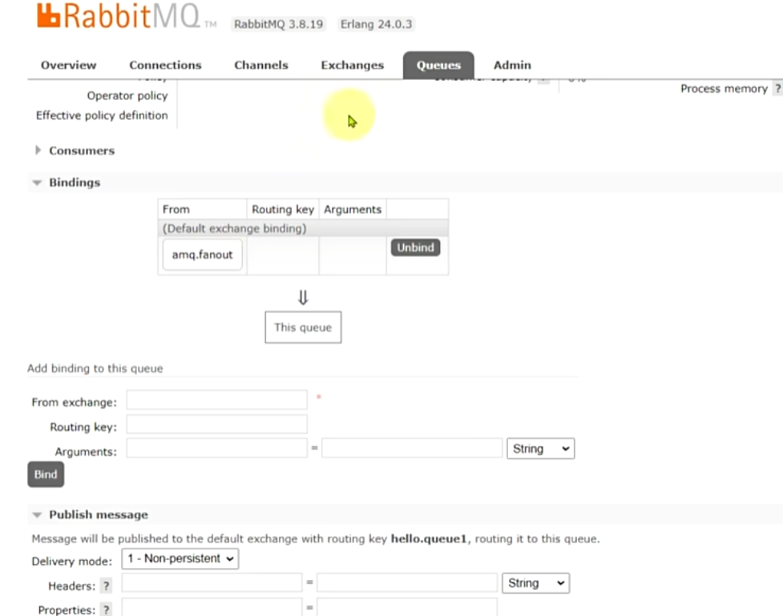The width and height of the screenshot is (783, 616).
Task: Click the Operator policy label
Action: coord(127,95)
